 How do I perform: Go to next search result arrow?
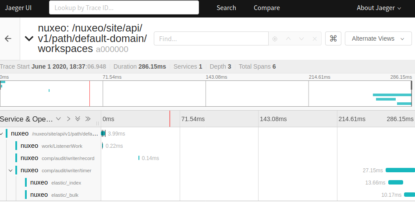tap(301, 39)
